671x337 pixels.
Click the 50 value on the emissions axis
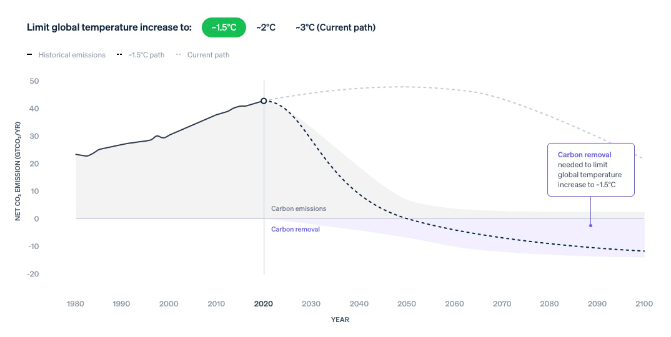(34, 81)
